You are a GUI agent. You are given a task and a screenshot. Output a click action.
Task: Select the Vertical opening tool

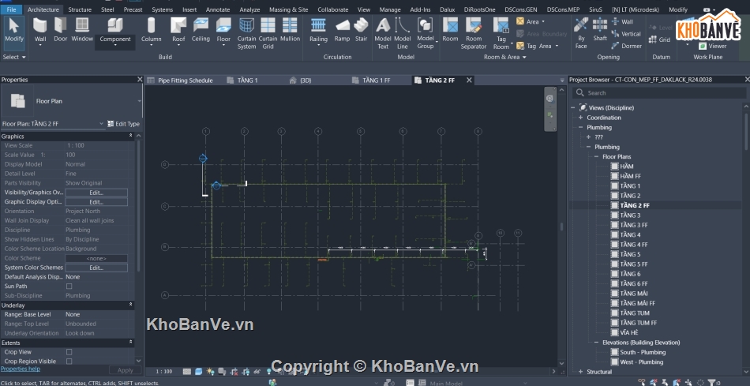click(x=626, y=34)
